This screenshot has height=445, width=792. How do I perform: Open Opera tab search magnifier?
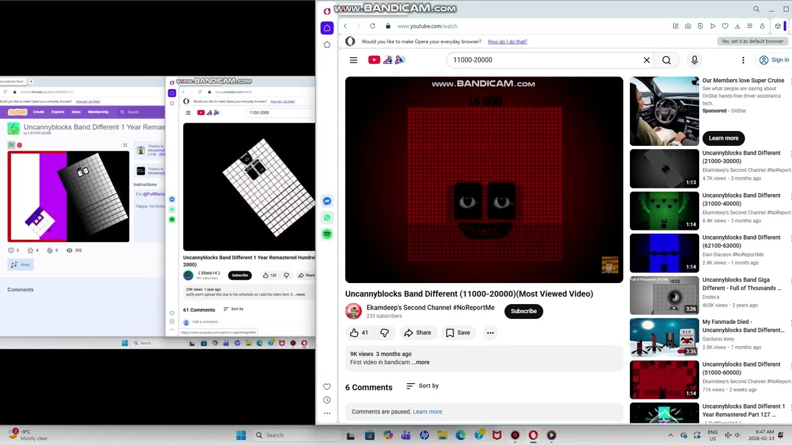click(x=756, y=9)
